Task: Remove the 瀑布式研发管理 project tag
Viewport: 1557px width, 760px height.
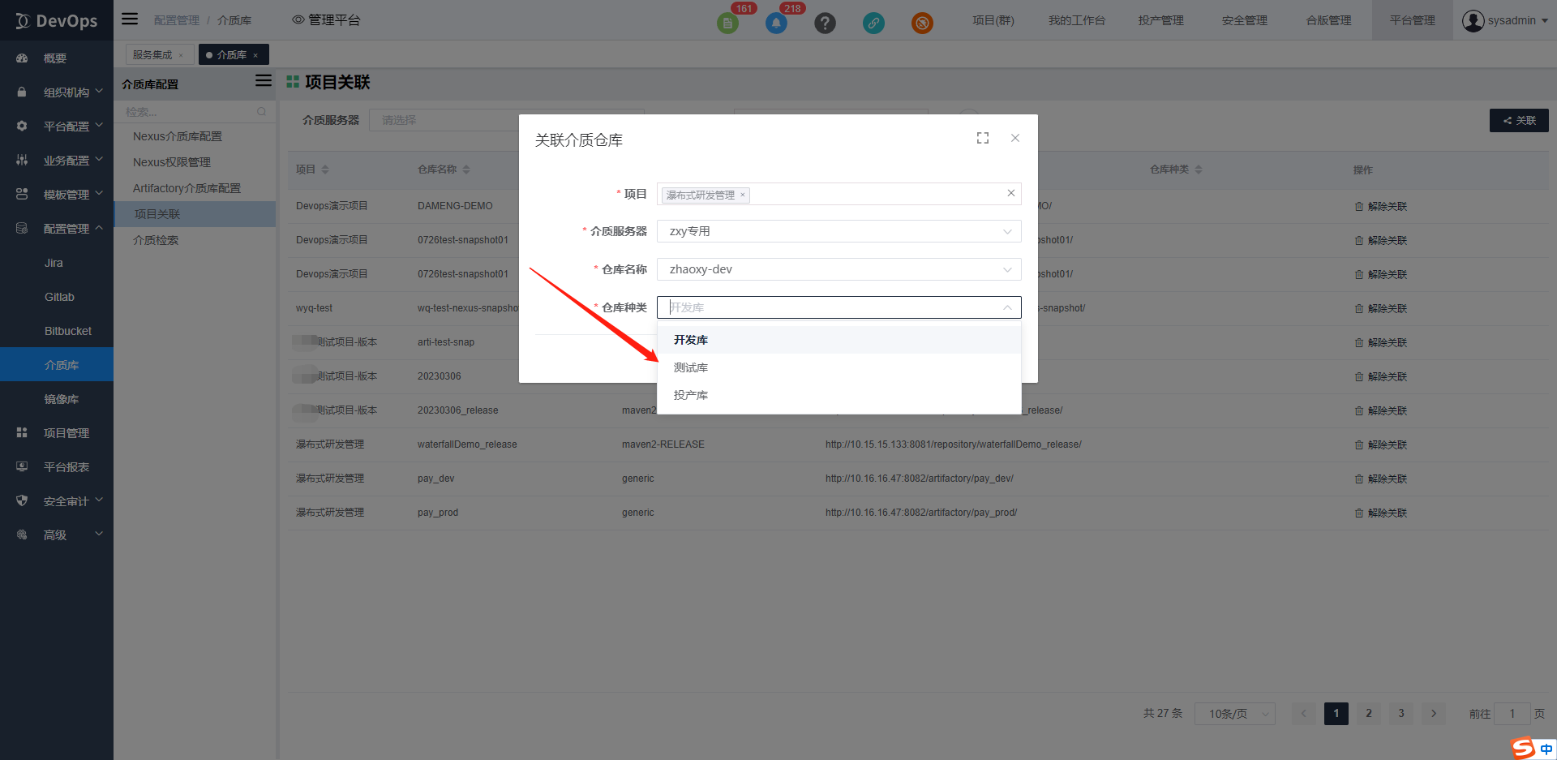Action: (x=742, y=195)
